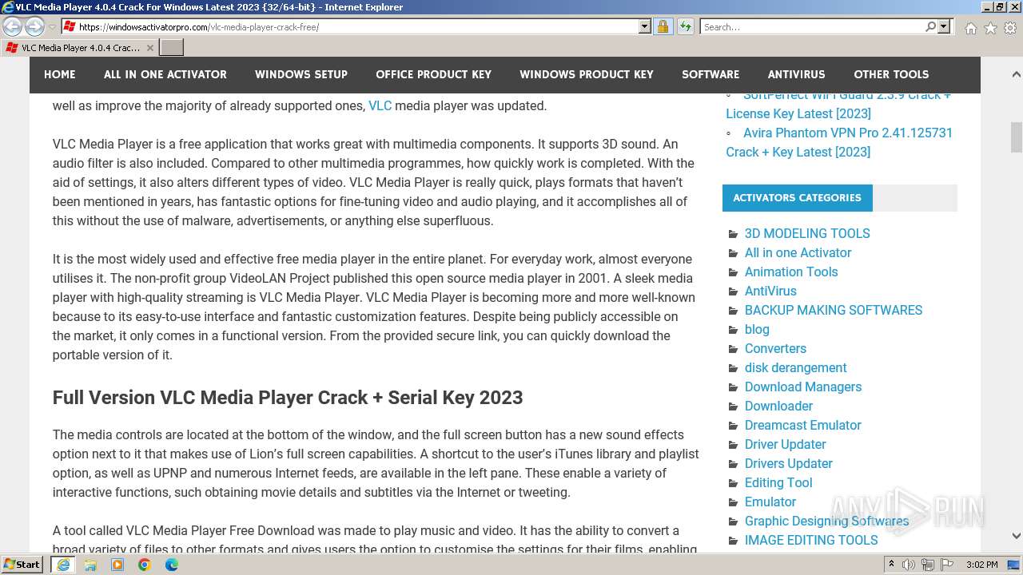The height and width of the screenshot is (575, 1023).
Task: Open search provider dropdown arrow
Action: [944, 26]
